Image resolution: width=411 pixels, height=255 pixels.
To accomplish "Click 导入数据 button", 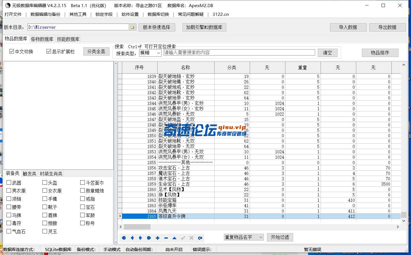I will (348, 27).
